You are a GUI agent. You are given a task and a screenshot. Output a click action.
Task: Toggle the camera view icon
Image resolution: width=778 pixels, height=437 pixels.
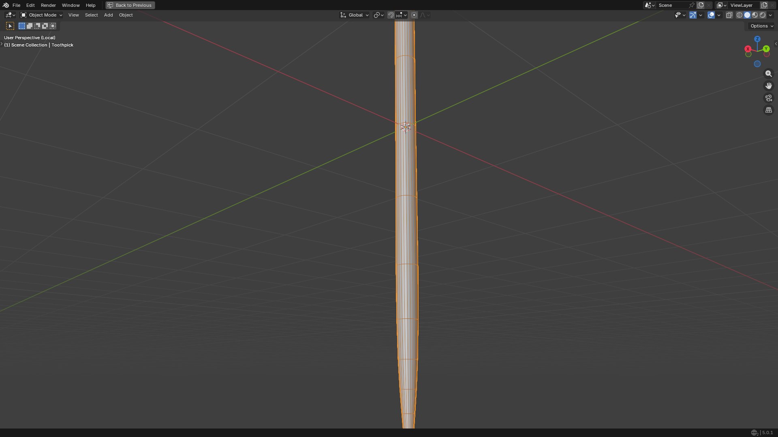[769, 98]
